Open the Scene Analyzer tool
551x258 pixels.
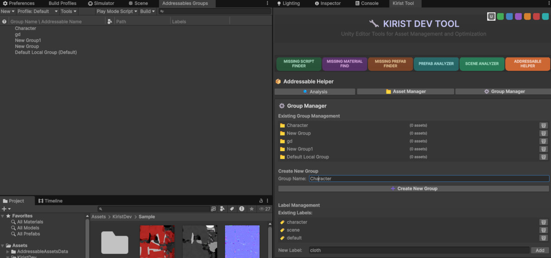482,64
